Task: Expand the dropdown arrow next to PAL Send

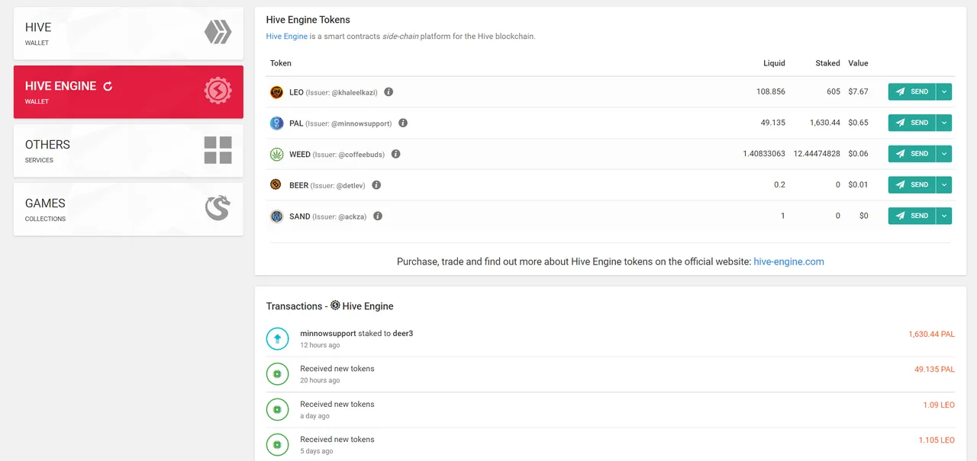Action: tap(944, 123)
